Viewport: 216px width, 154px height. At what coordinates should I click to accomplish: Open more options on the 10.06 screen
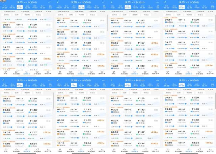104,80
